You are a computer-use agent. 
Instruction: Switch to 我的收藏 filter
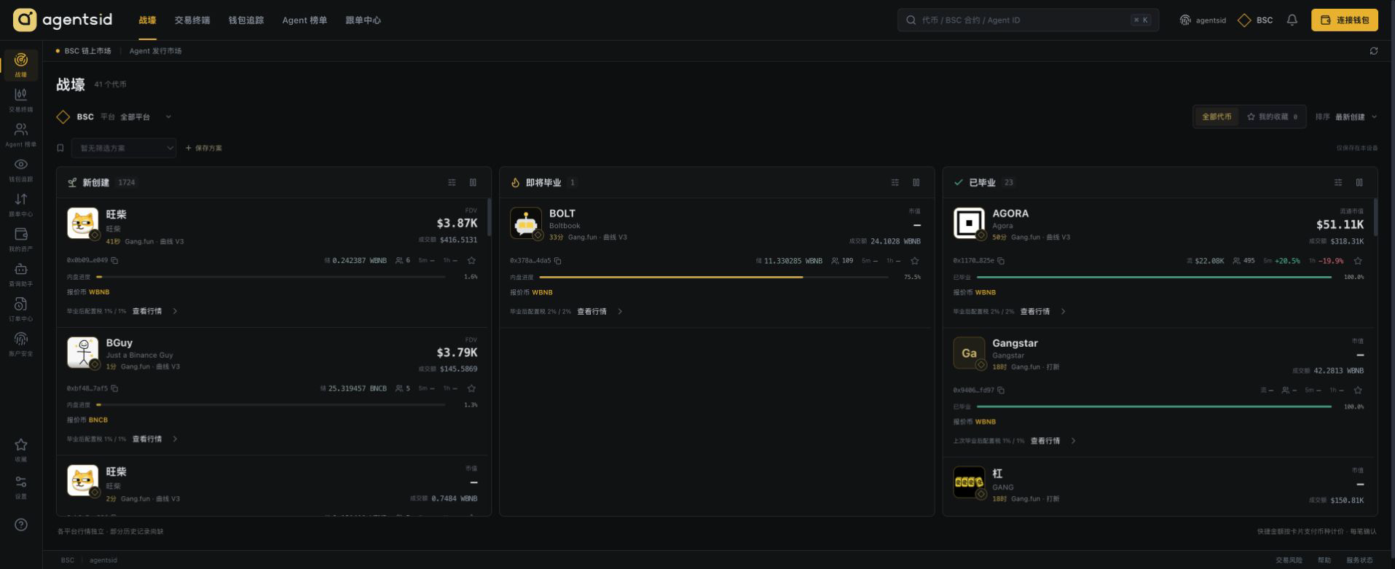(x=1272, y=117)
